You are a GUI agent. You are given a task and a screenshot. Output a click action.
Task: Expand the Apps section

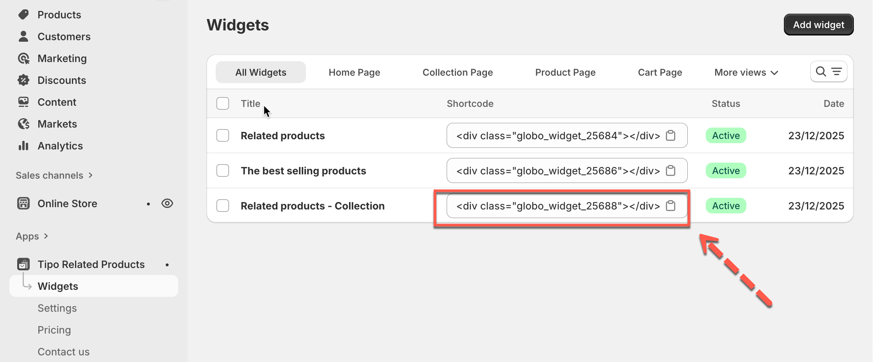pyautogui.click(x=32, y=236)
